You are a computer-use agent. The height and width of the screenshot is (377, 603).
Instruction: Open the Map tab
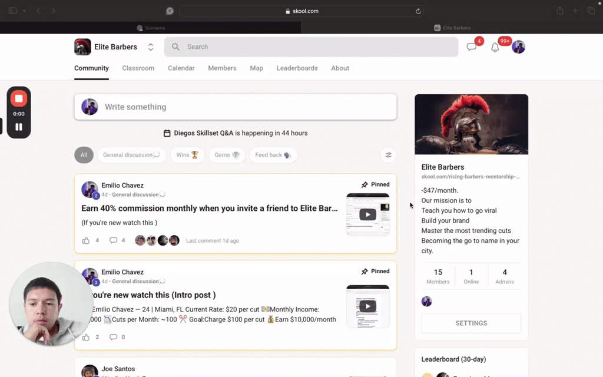[257, 68]
